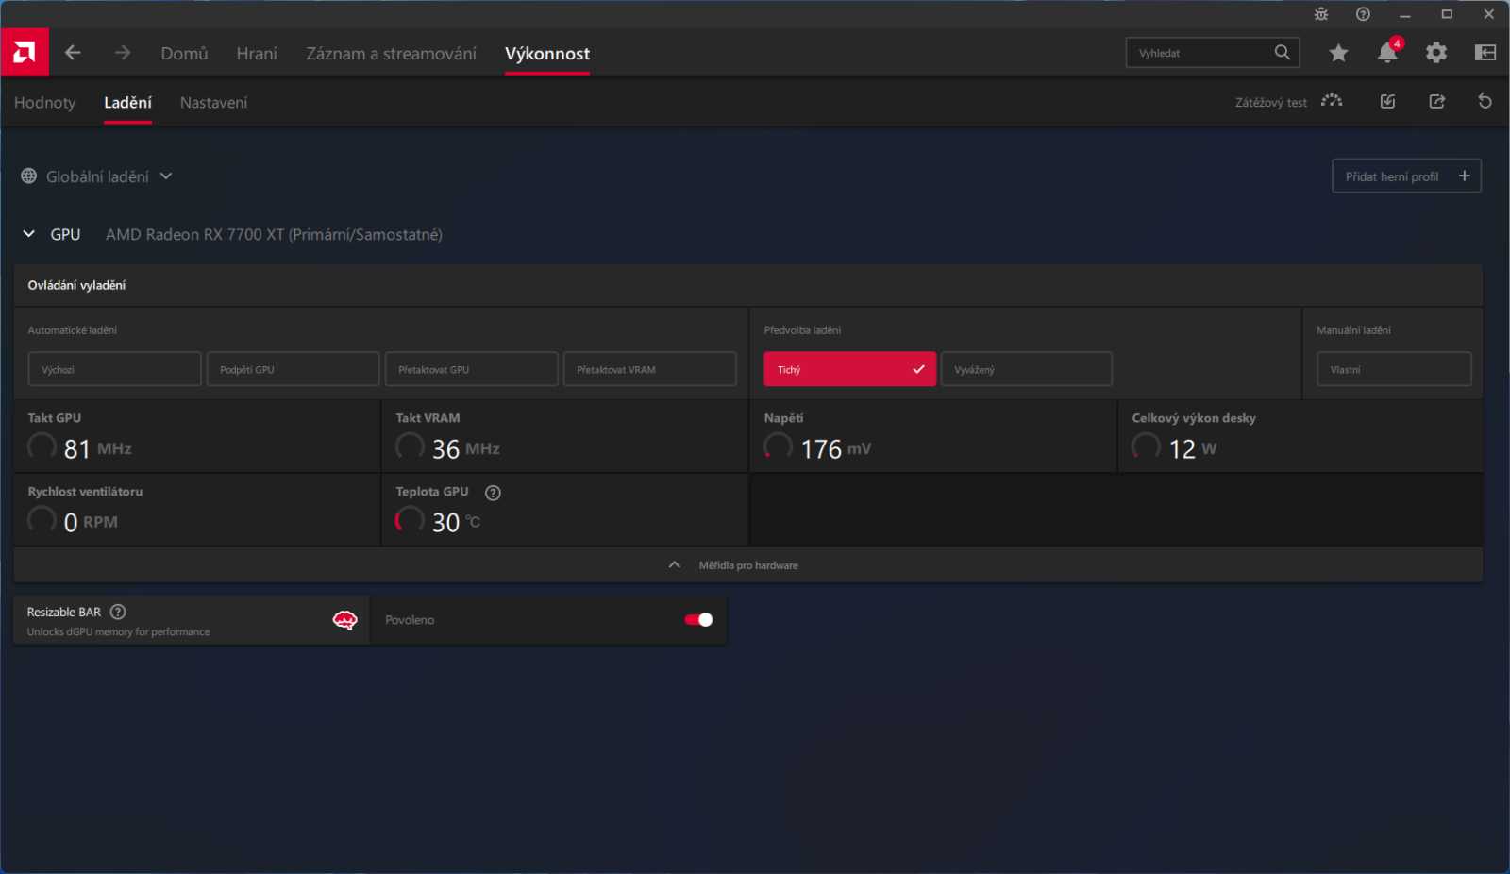1510x874 pixels.
Task: Click the AMD logo home icon
Action: [25, 53]
